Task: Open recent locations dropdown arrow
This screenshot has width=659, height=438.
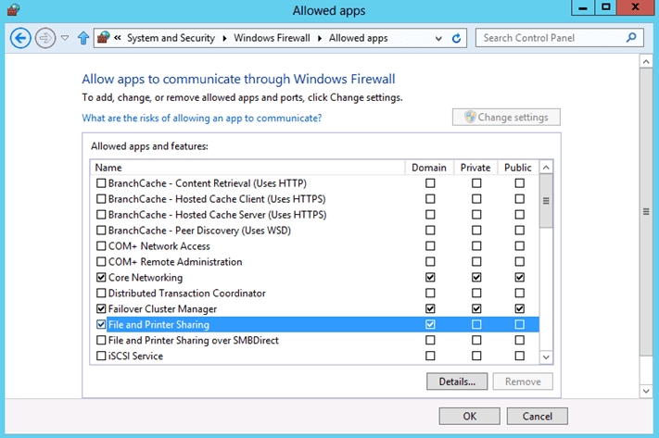Action: (x=65, y=38)
